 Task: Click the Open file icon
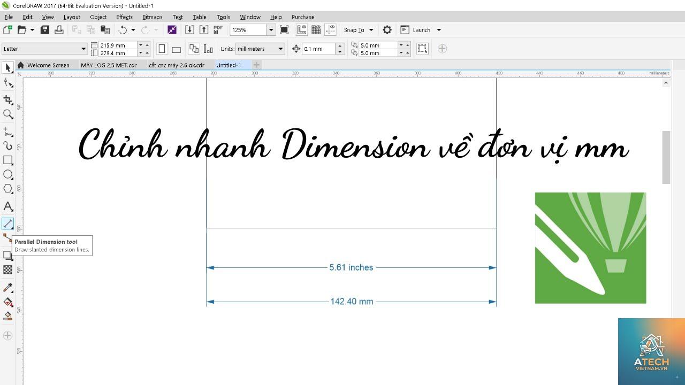click(x=22, y=30)
